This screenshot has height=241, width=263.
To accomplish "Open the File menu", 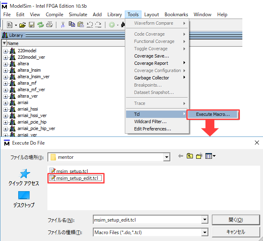I will [x=7, y=15].
